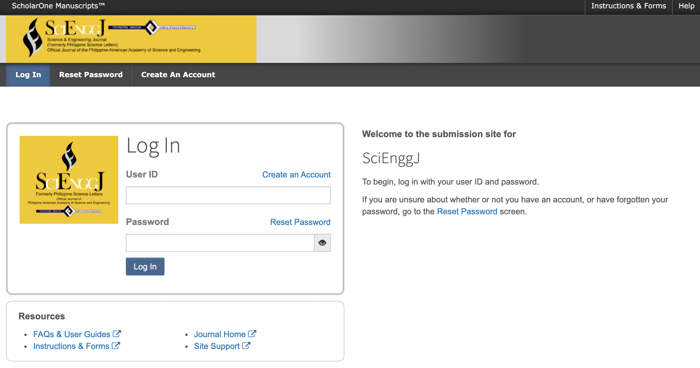The width and height of the screenshot is (700, 368).
Task: Open the Create An Account tab
Action: point(178,75)
